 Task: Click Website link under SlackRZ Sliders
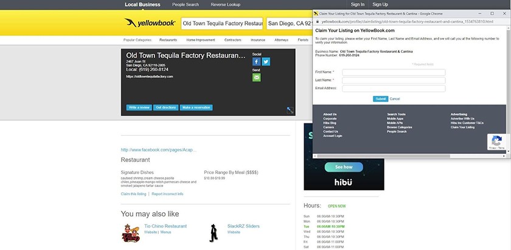tap(234, 232)
